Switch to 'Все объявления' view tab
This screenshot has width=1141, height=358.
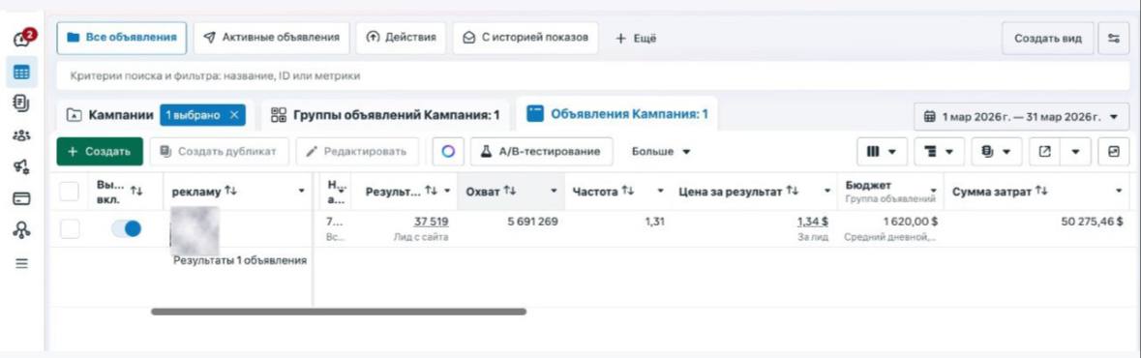[x=122, y=38]
